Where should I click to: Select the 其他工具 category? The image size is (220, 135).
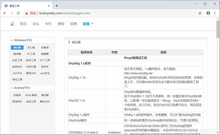click(17, 80)
